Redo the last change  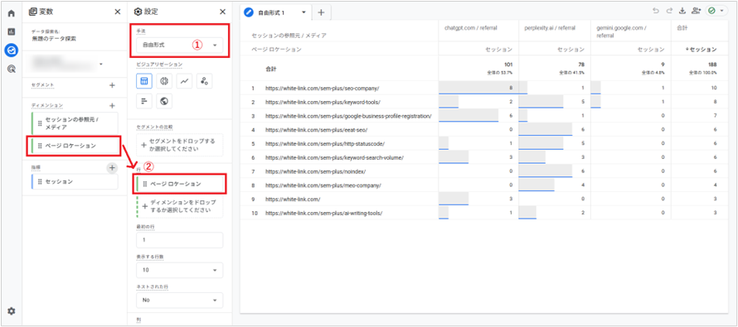pyautogui.click(x=669, y=11)
